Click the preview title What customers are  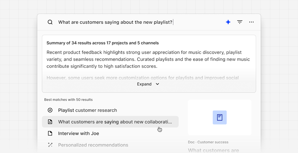pyautogui.click(x=213, y=150)
